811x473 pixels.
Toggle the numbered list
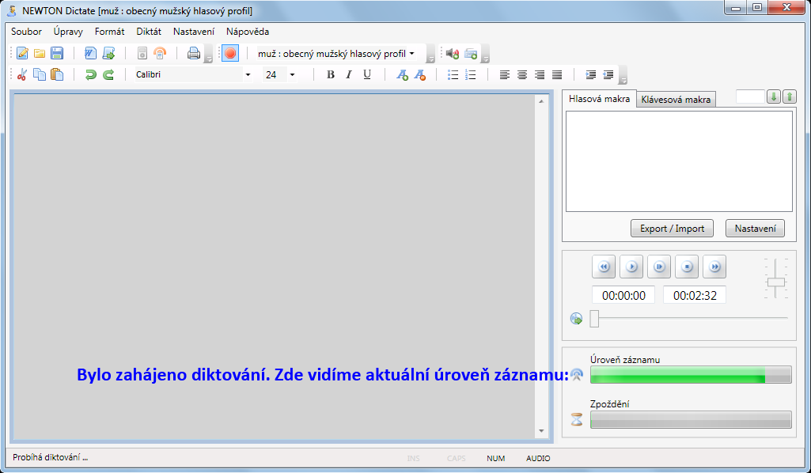tap(471, 75)
